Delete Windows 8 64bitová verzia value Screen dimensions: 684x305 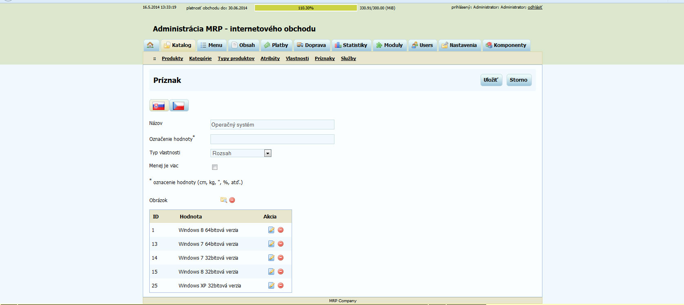[x=281, y=230]
